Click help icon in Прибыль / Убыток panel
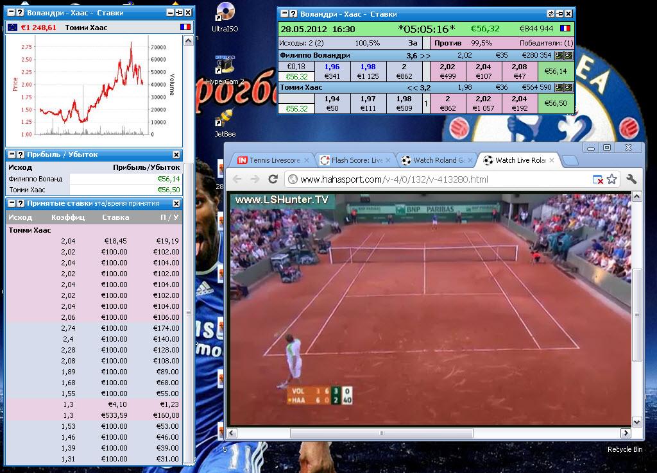657x473 pixels. [x=20, y=155]
